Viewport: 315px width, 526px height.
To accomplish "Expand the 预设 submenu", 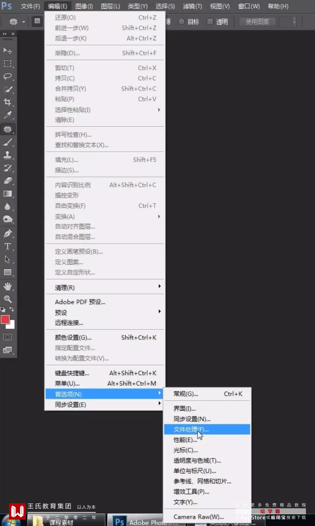I will pyautogui.click(x=104, y=312).
